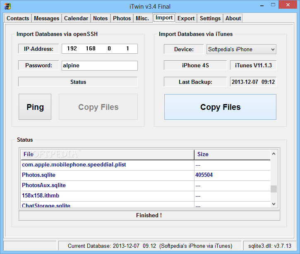The width and height of the screenshot is (300, 254).
Task: Click the file list scroll down arrow
Action: [x=274, y=204]
